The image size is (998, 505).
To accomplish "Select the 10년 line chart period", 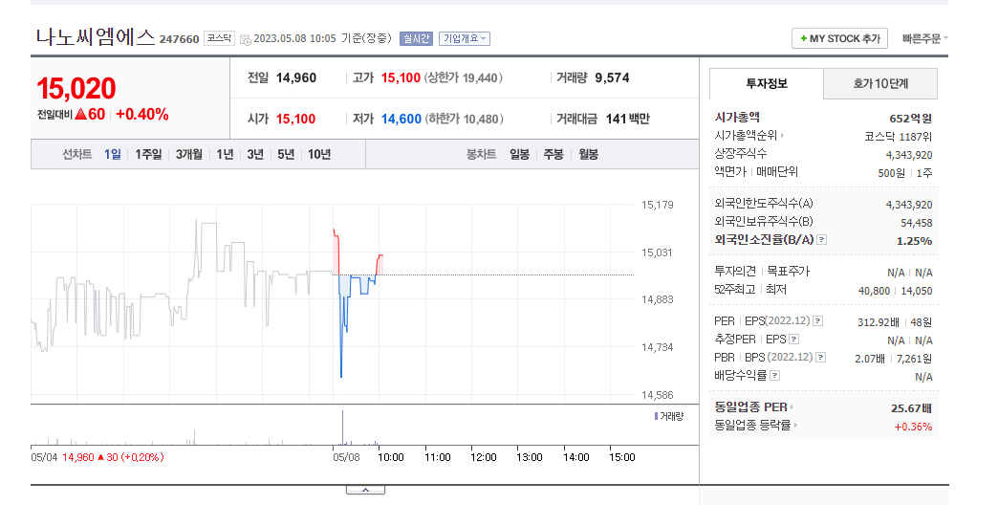I will [319, 154].
